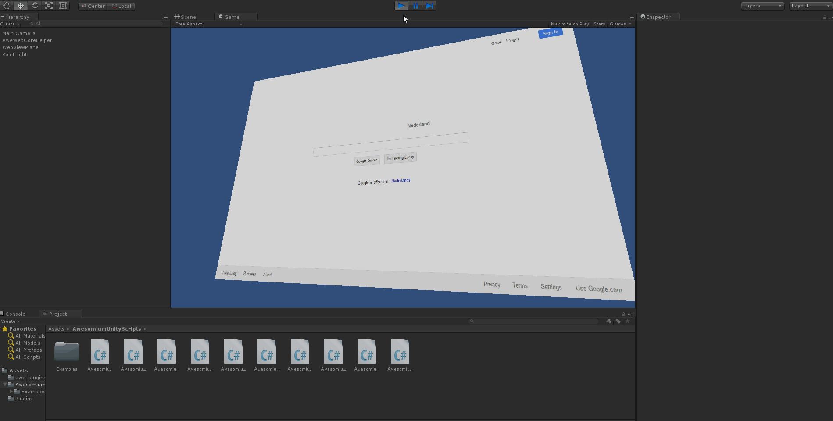Select WebViewPlane object
Screen dimensions: 833x421
20,47
